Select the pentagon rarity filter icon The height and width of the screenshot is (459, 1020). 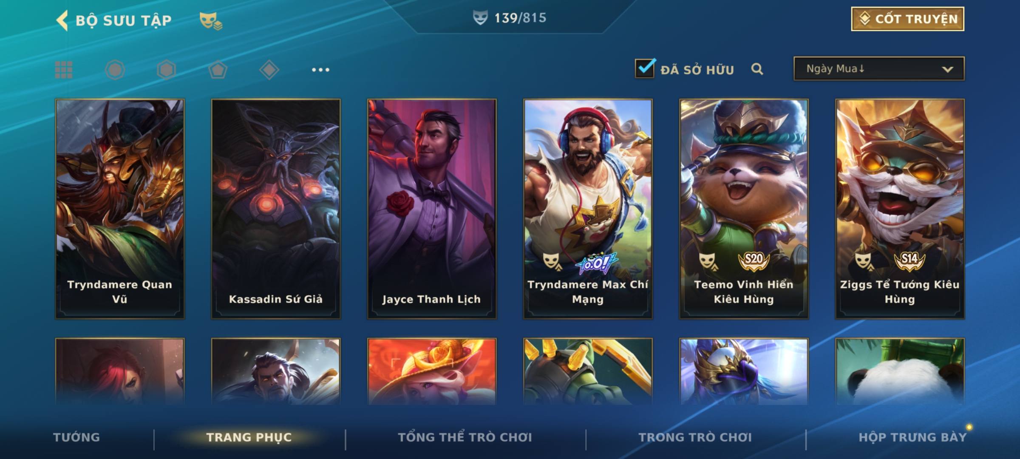point(218,70)
